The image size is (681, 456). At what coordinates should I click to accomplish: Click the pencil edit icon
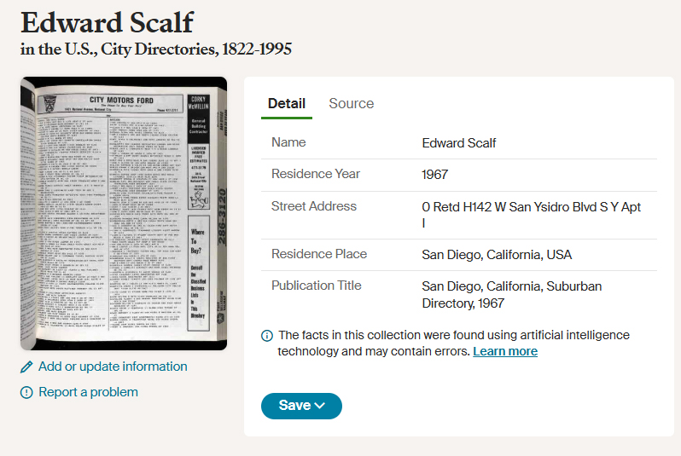[x=26, y=367]
